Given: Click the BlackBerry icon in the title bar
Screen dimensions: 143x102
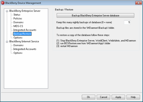Looking at the screenshot, I should tap(3, 3).
